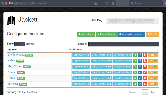Open the browser reader view icon
The height and width of the screenshot is (95, 166).
coord(96,3)
